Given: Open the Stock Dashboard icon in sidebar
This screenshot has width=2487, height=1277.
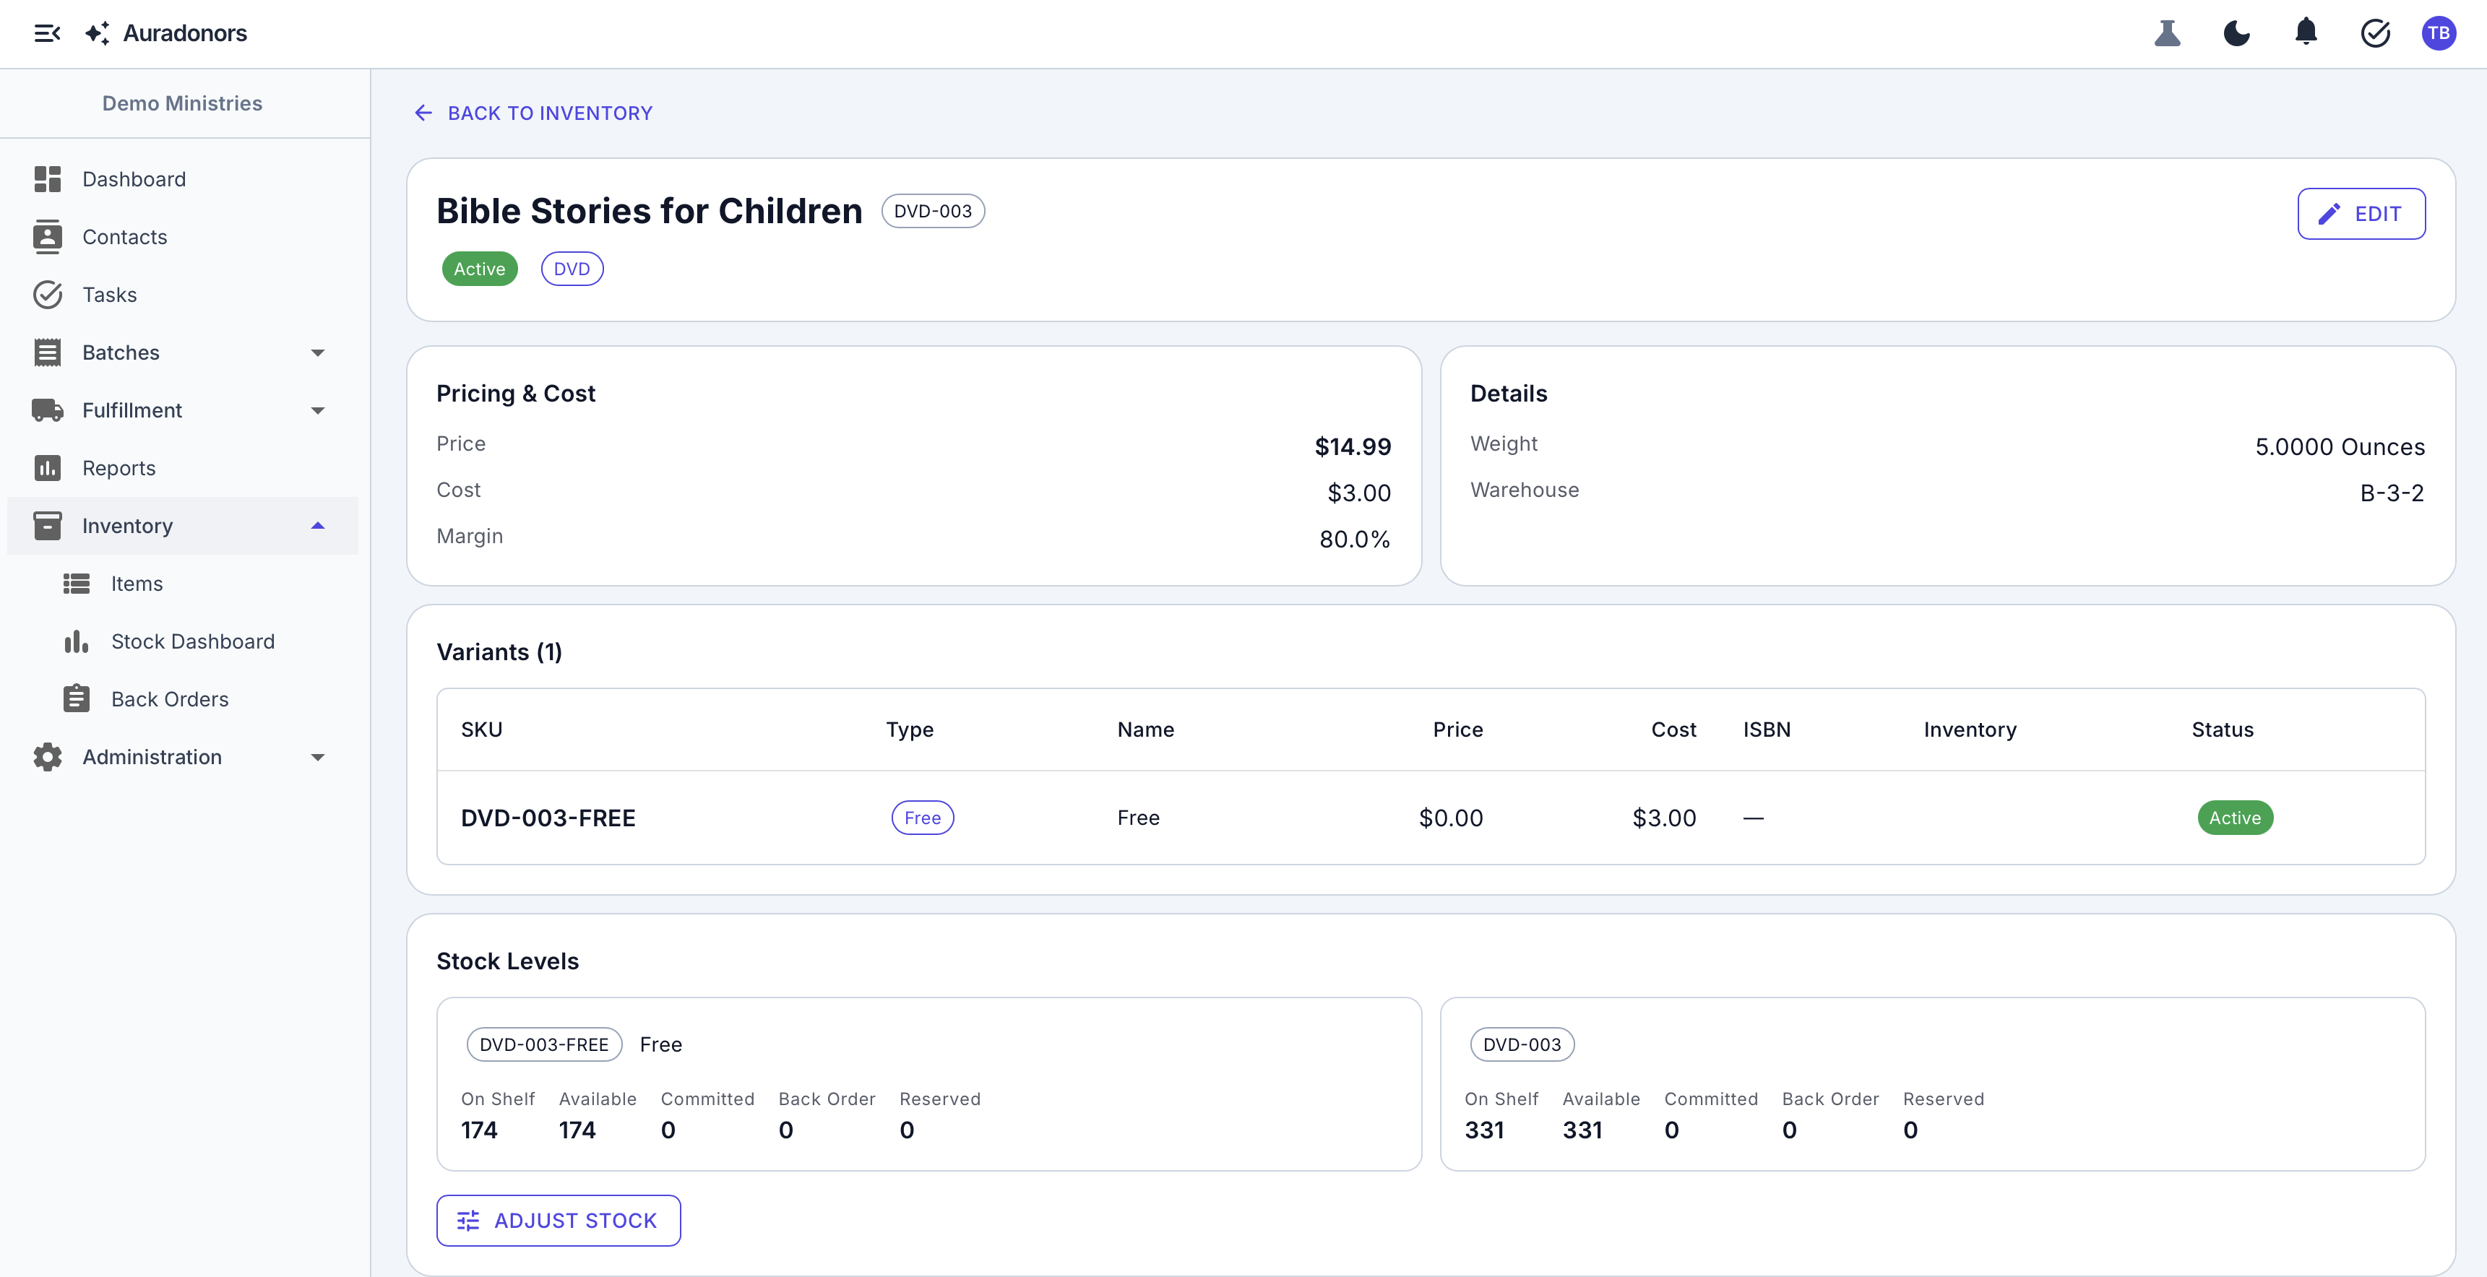Looking at the screenshot, I should pos(77,641).
